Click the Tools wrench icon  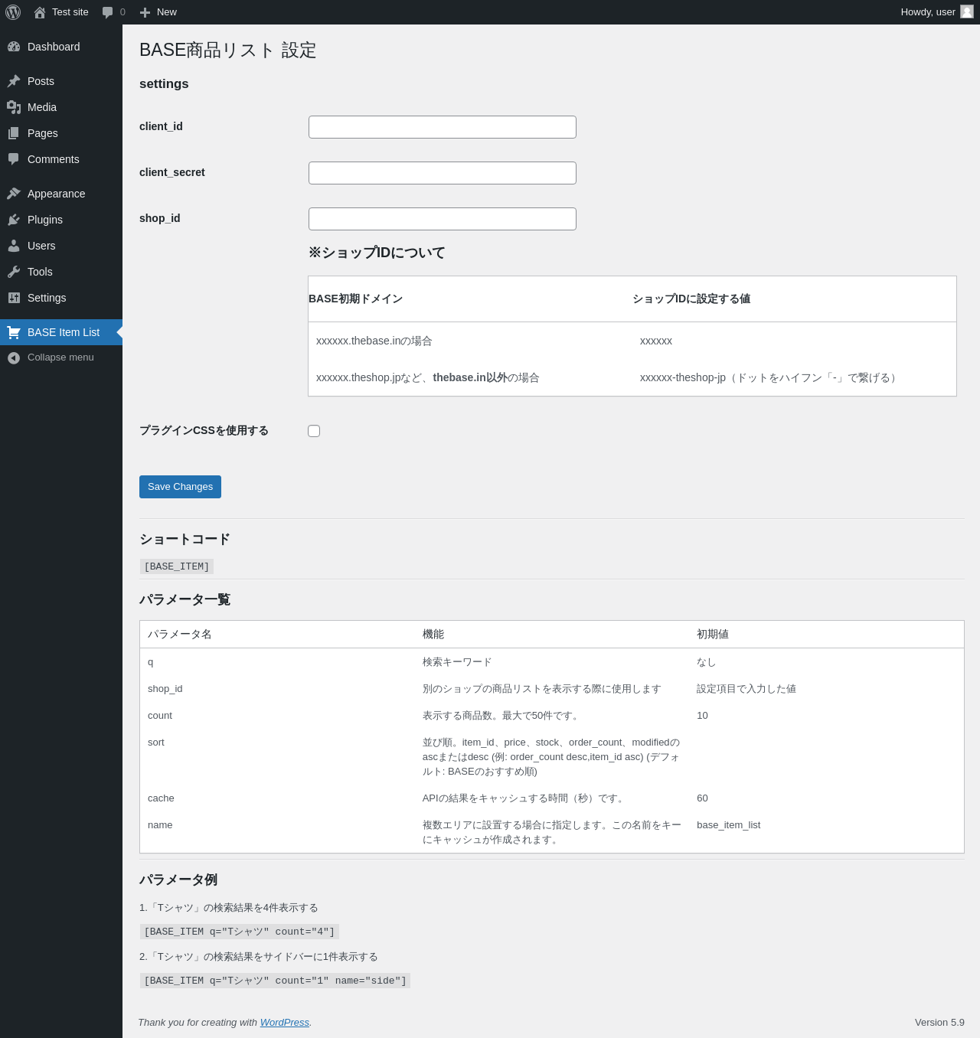click(x=14, y=272)
